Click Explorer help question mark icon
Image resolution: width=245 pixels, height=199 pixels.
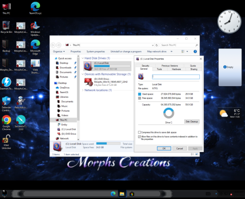[195, 51]
